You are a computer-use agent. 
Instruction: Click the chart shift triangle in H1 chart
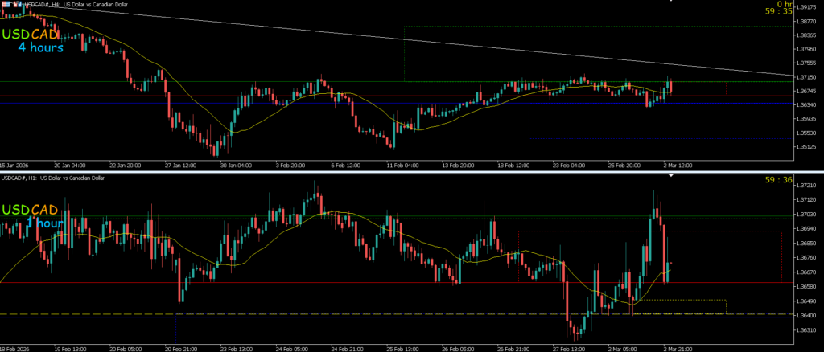coord(669,175)
